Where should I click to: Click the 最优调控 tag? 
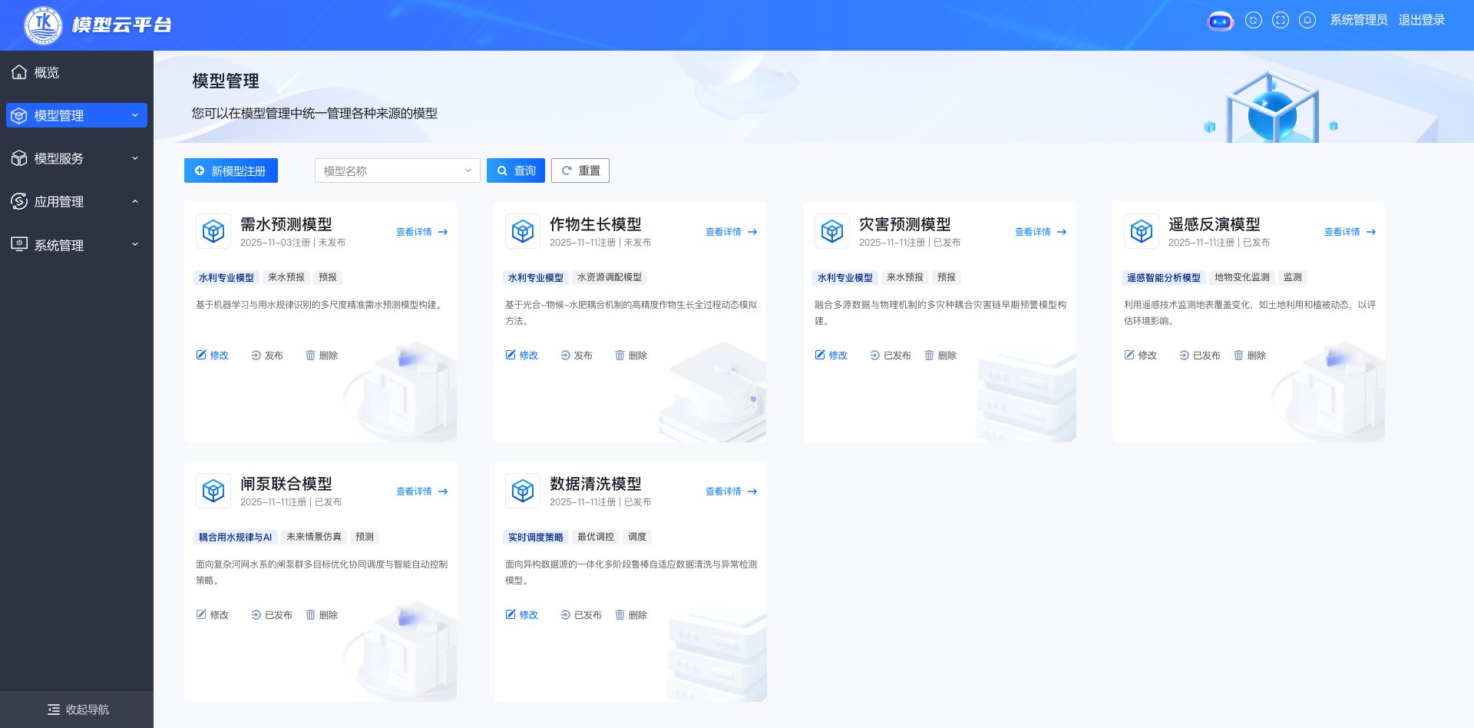coord(596,537)
